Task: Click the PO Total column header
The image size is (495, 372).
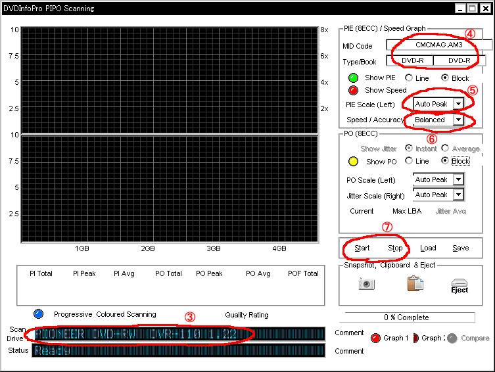Action: (x=168, y=273)
